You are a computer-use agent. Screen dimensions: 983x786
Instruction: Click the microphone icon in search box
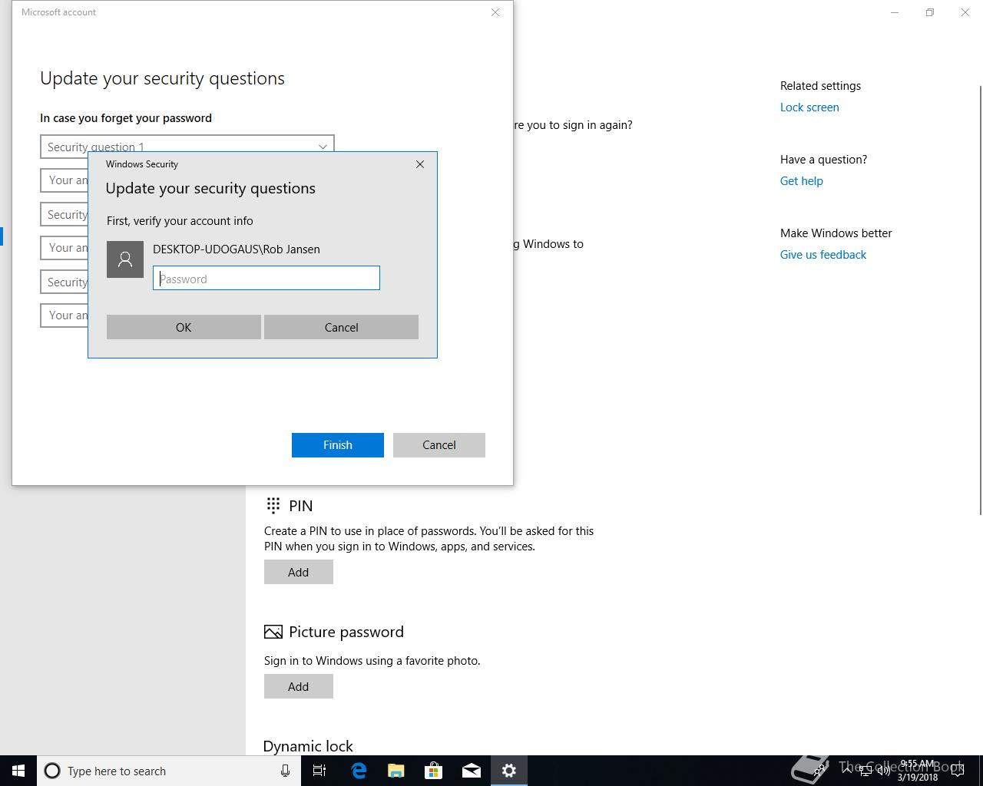pyautogui.click(x=285, y=771)
